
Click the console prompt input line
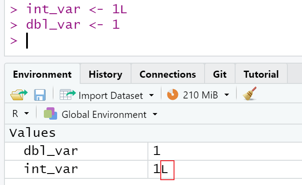[x=154, y=41]
